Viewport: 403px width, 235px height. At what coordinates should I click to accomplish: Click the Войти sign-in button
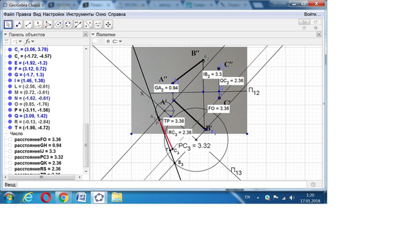(x=312, y=14)
